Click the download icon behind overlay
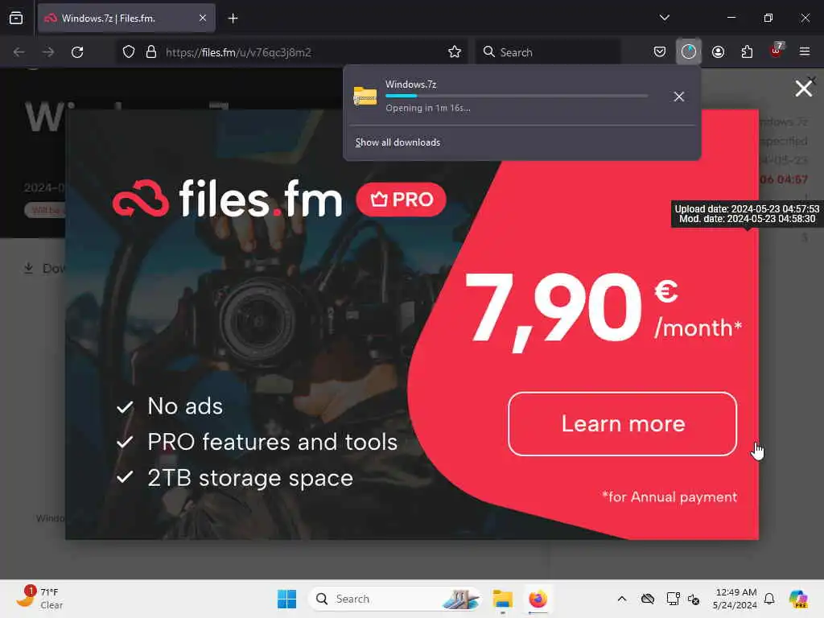 click(x=29, y=269)
